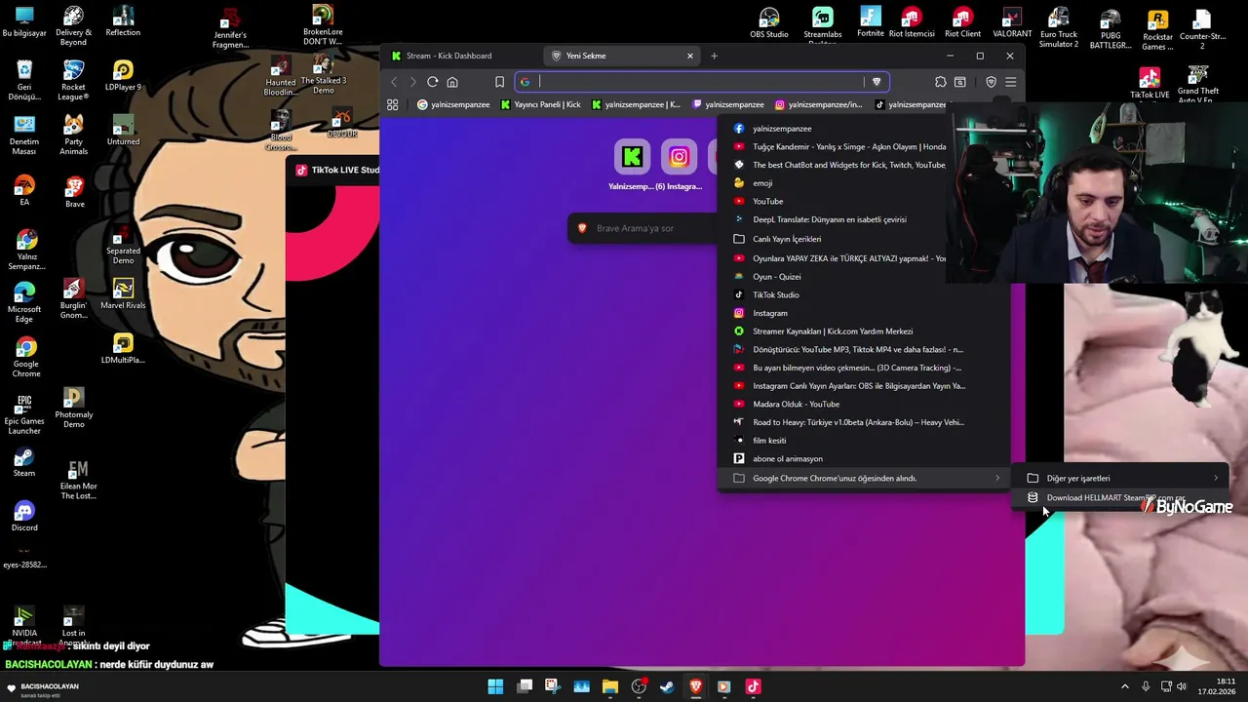
Task: Open the Google yalnizsempanzee bookmark in bar
Action: pos(453,104)
